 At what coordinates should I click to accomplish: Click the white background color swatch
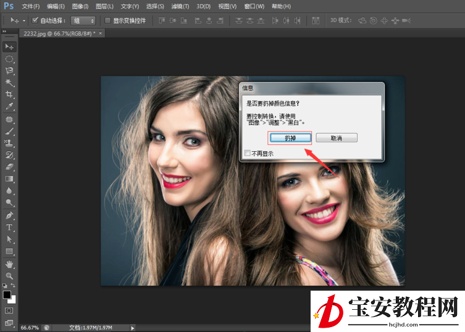click(13, 301)
